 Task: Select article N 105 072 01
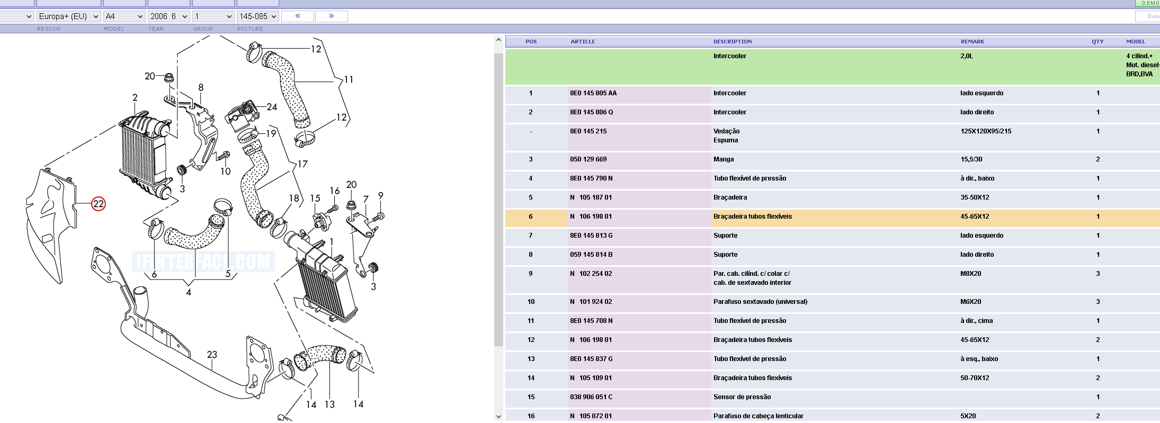tap(591, 416)
